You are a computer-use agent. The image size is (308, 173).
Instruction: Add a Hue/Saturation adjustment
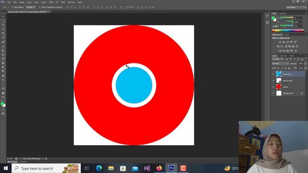tap(278, 47)
